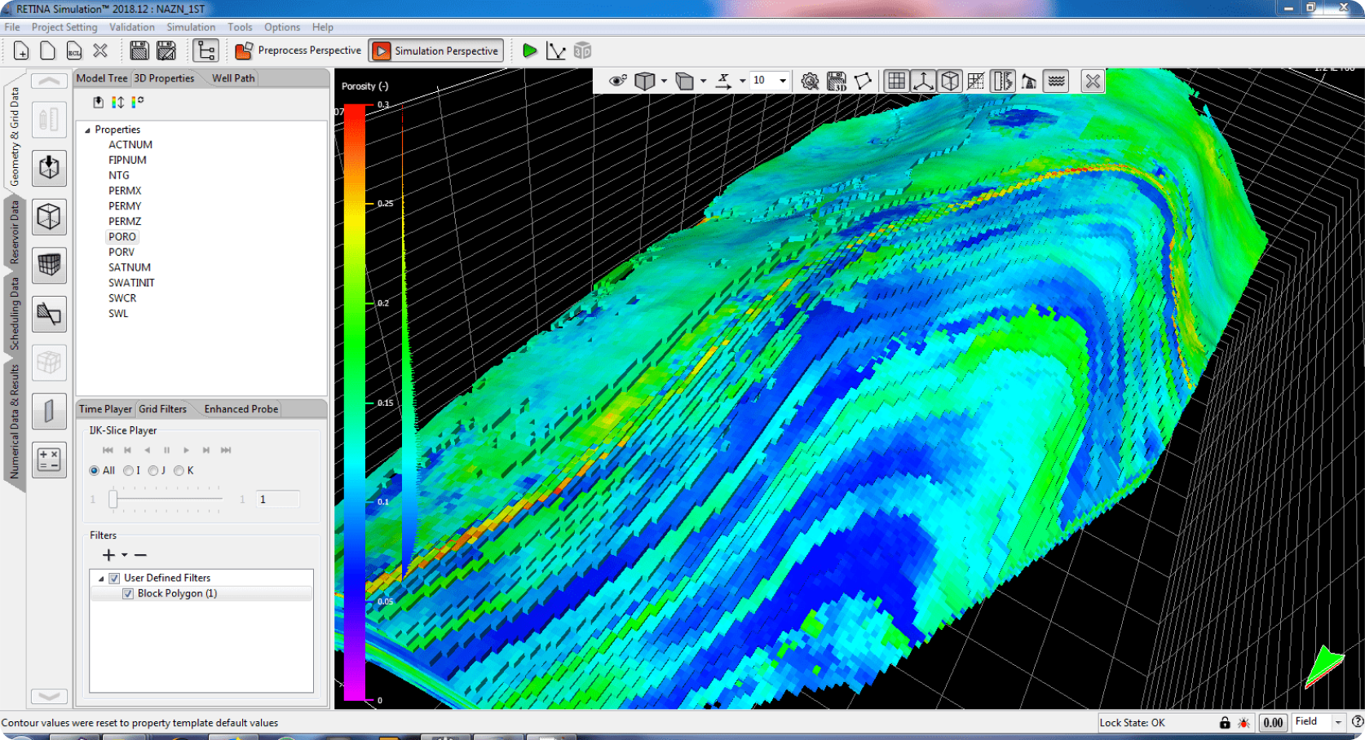Click the line chart plot icon
Image resolution: width=1365 pixels, height=740 pixels.
(556, 51)
